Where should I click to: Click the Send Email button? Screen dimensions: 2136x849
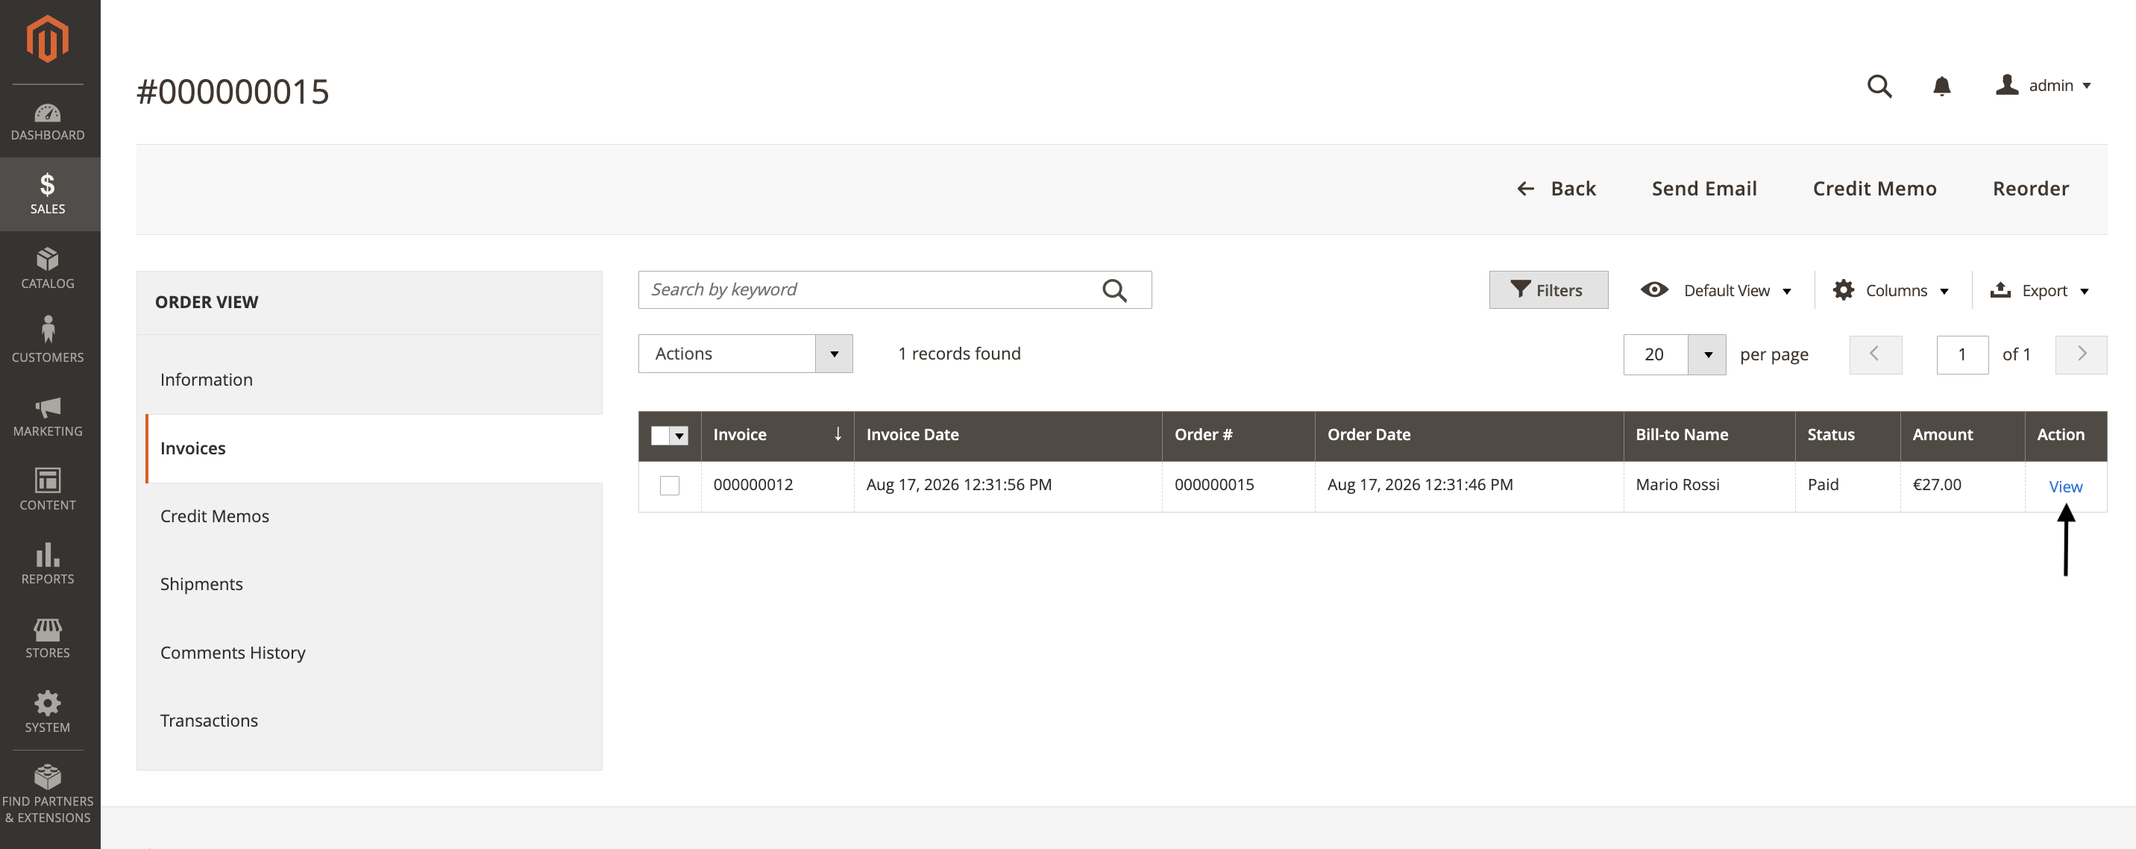1703,189
